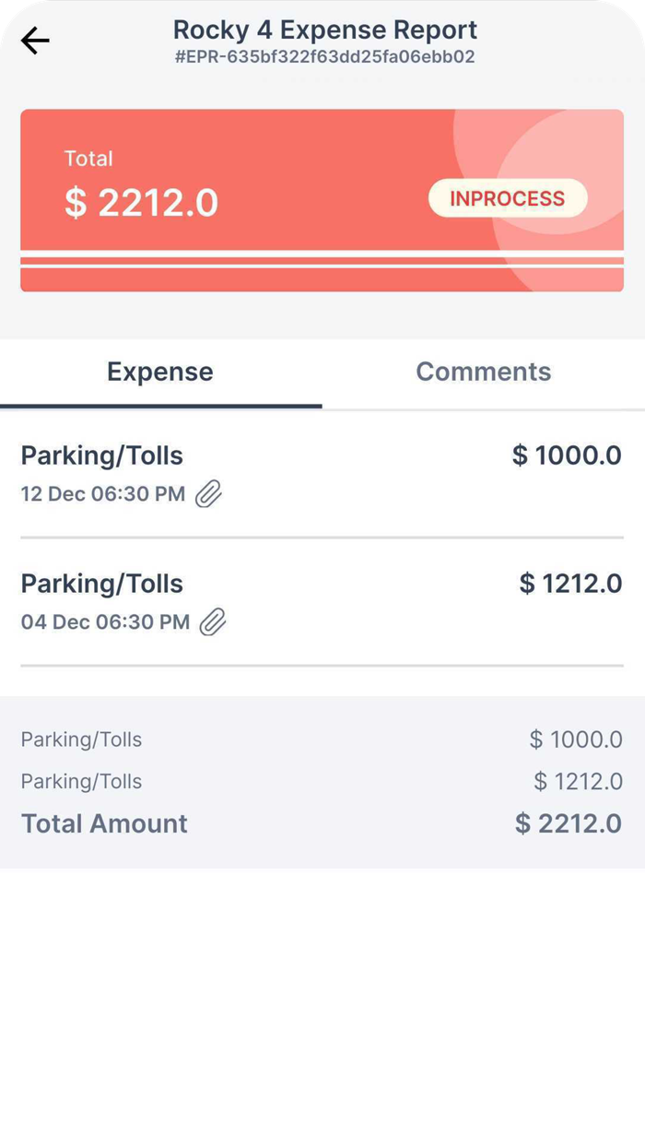
Task: Click the report ID #EPR-635bf322f63dd25fa06ebb02
Action: tap(324, 57)
